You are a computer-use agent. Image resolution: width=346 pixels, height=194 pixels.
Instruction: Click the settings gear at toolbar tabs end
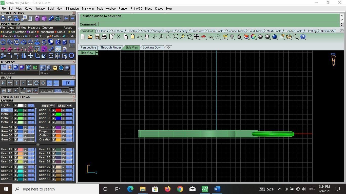click(342, 31)
